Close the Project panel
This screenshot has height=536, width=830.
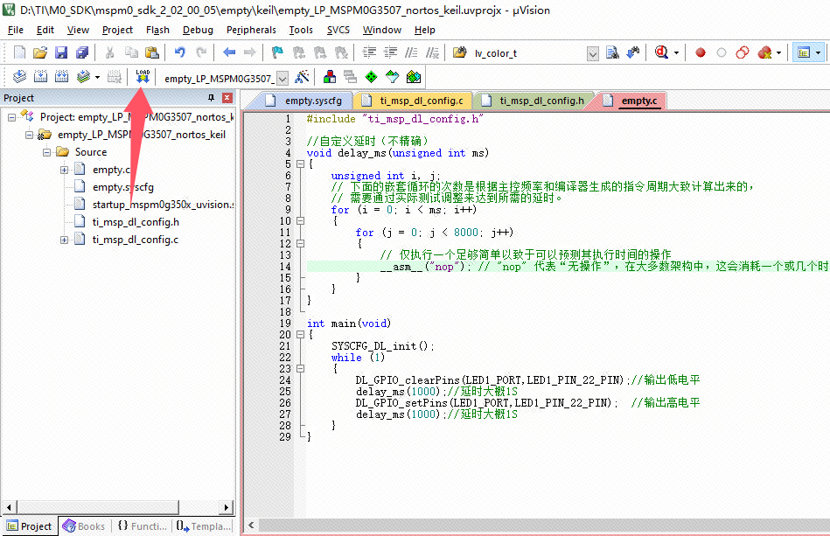pyautogui.click(x=227, y=98)
